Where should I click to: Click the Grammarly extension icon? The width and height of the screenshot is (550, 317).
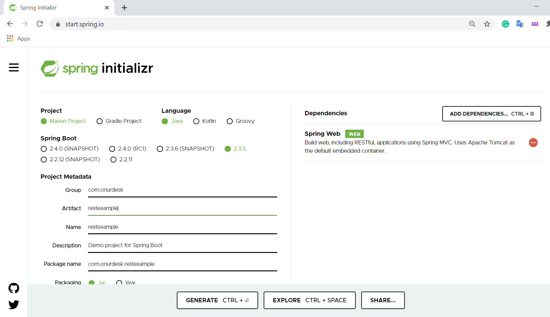pyautogui.click(x=505, y=24)
